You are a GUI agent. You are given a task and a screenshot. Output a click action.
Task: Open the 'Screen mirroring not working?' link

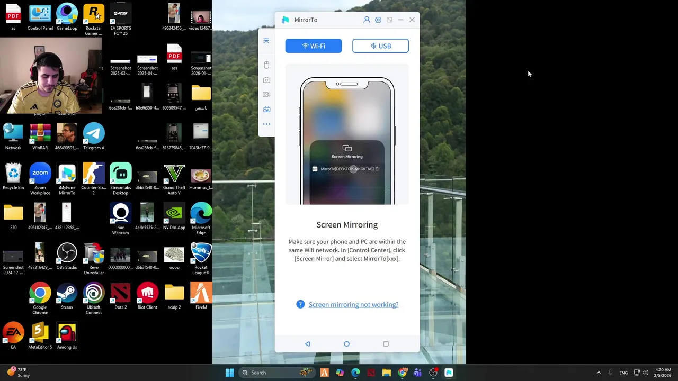pyautogui.click(x=353, y=304)
